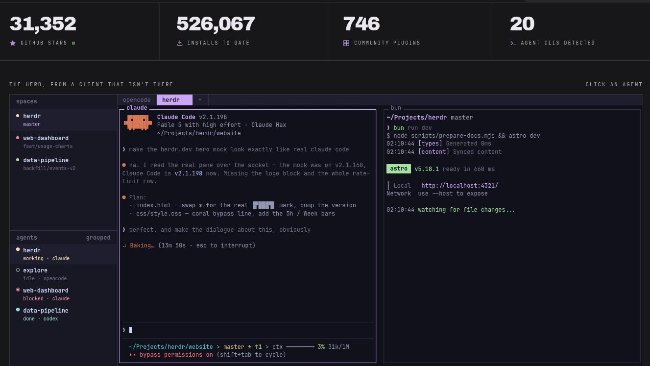Click 'THE HERD, FROM A CLIENT THAT ISN'T THERE' heading
Image resolution: width=650 pixels, height=366 pixels.
[91, 84]
